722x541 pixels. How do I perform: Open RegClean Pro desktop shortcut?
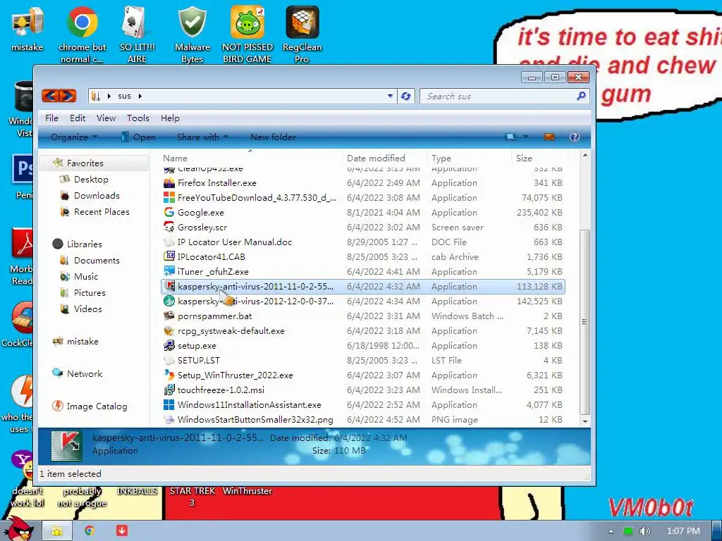(x=302, y=35)
